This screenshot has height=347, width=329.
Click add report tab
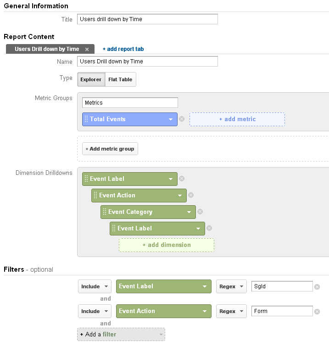pos(123,49)
